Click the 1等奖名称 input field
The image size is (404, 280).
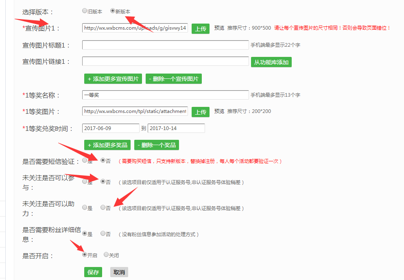coord(166,95)
